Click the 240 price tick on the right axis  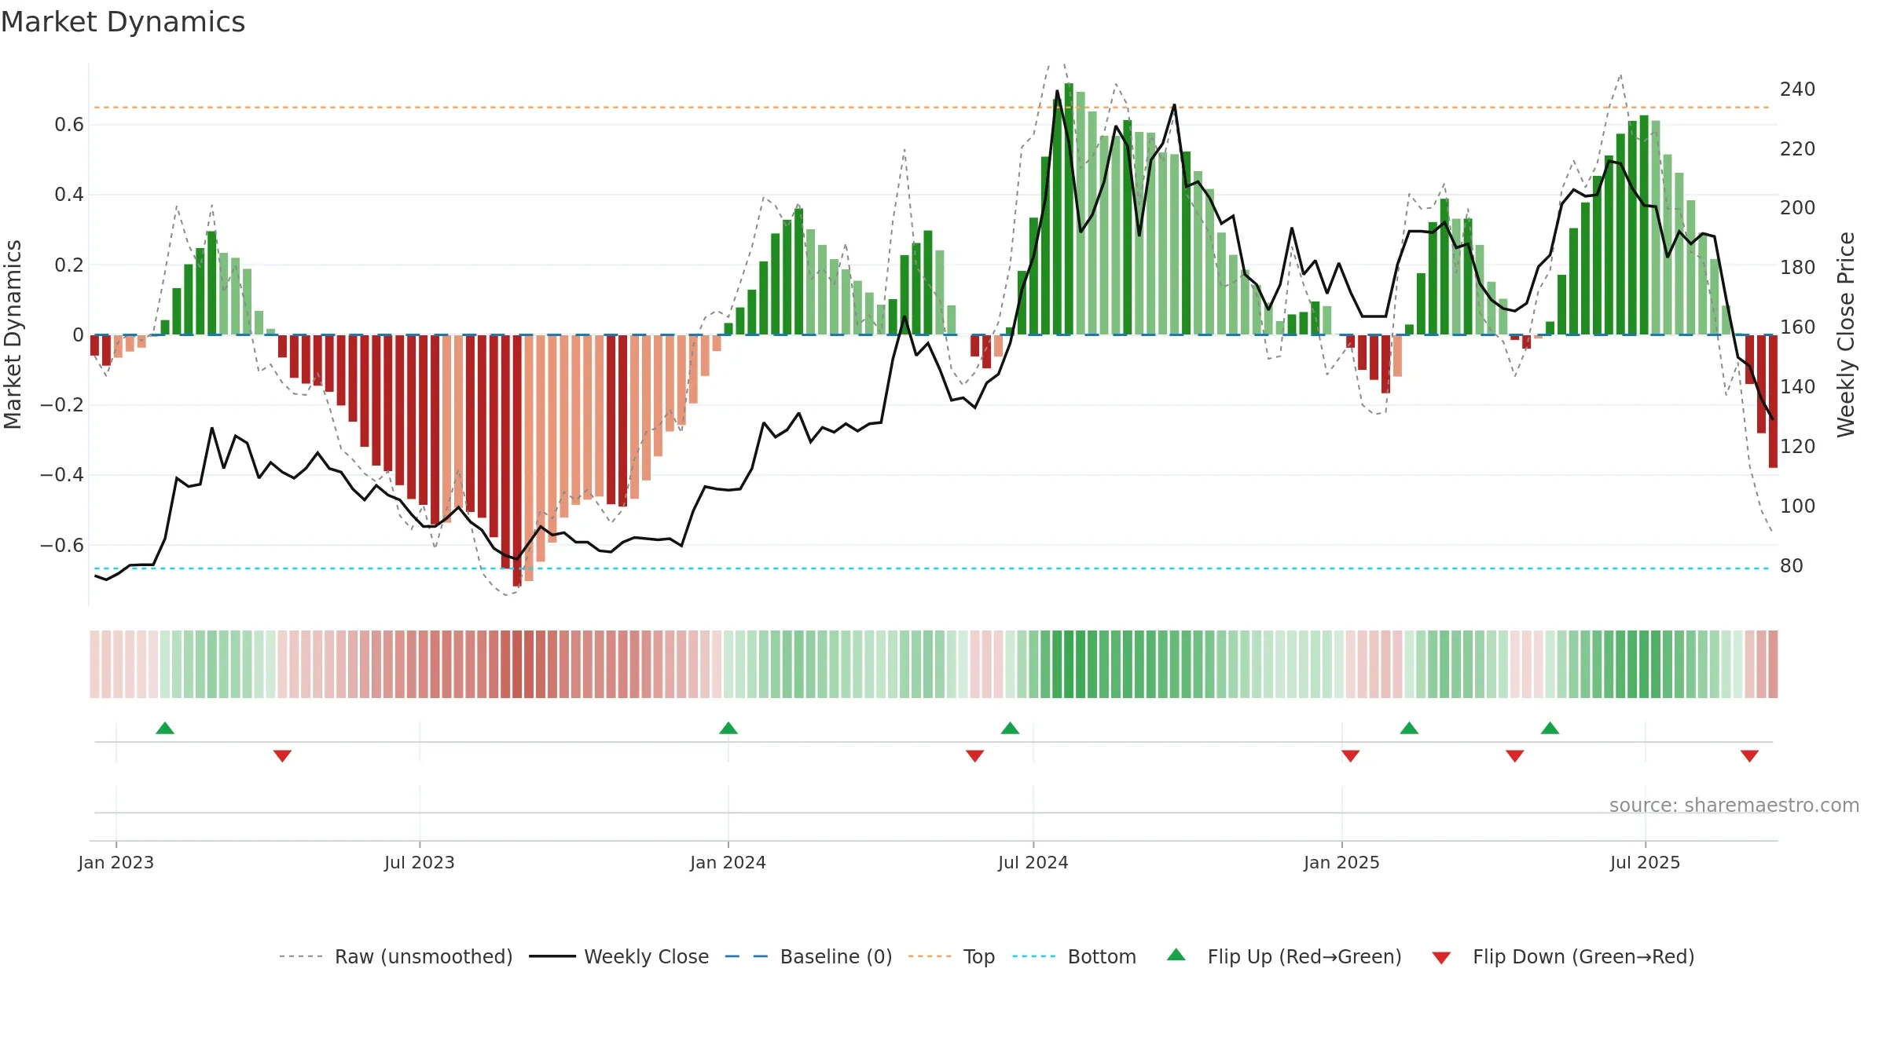click(x=1798, y=90)
